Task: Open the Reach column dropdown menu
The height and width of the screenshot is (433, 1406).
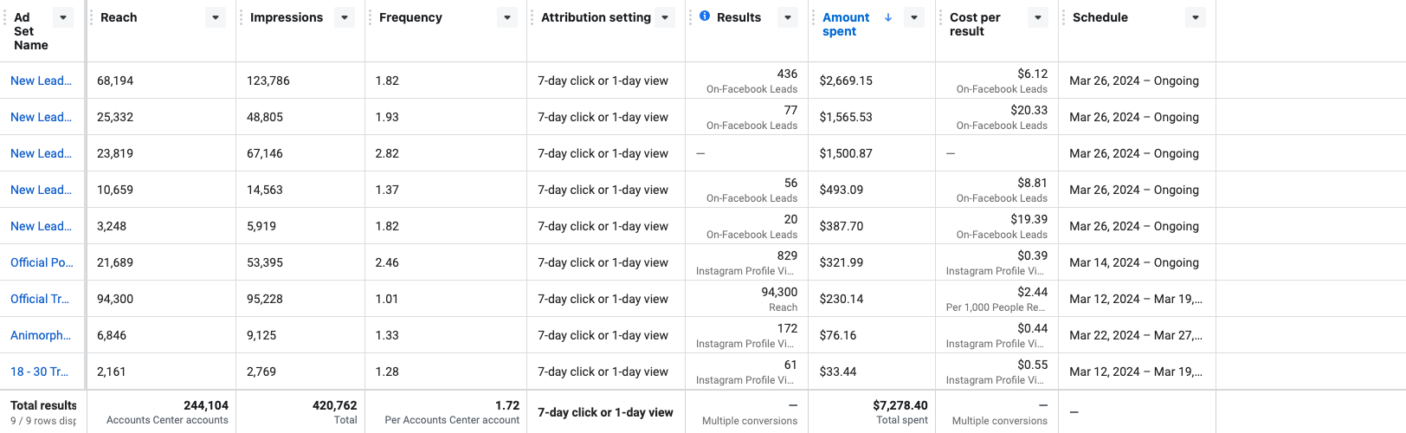Action: tap(216, 17)
